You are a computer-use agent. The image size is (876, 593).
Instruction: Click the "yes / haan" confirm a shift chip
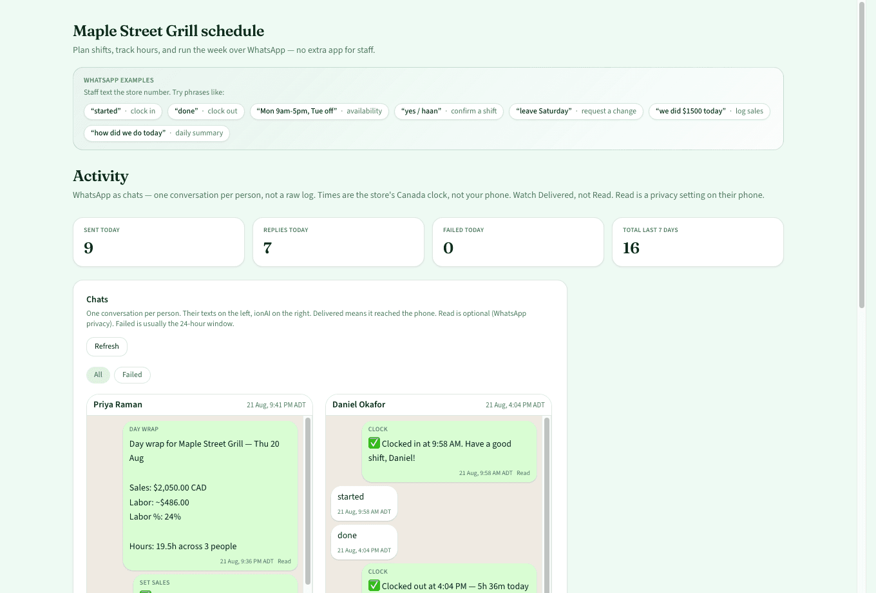point(449,112)
